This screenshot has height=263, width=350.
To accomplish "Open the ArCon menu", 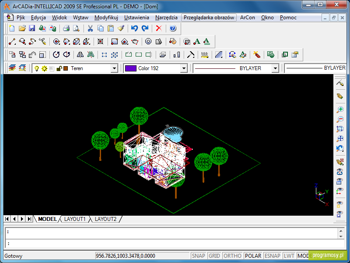I will [248, 18].
